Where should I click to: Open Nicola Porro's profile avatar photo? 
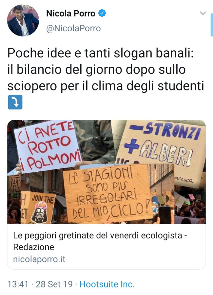coord(23,20)
